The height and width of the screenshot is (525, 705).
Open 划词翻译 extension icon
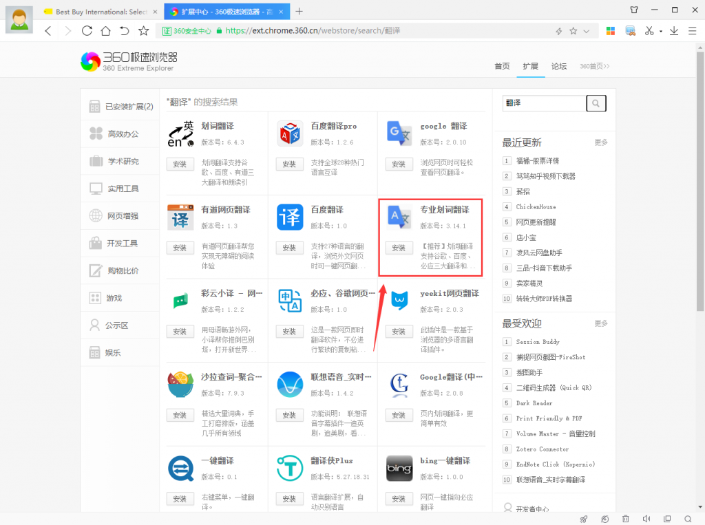[x=180, y=134]
